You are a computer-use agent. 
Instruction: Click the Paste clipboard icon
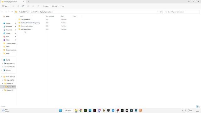[x=23, y=6]
